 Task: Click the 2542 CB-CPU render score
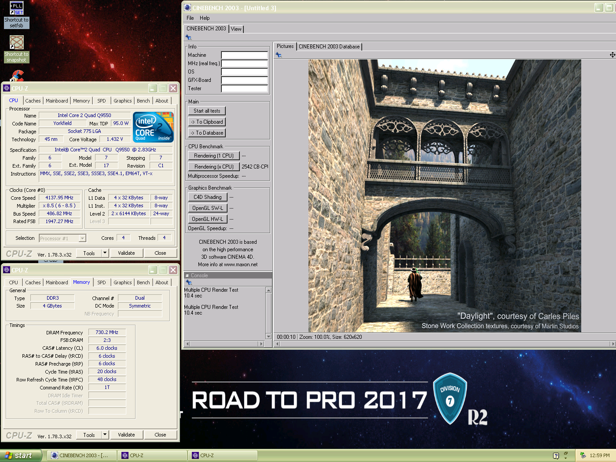[255, 167]
